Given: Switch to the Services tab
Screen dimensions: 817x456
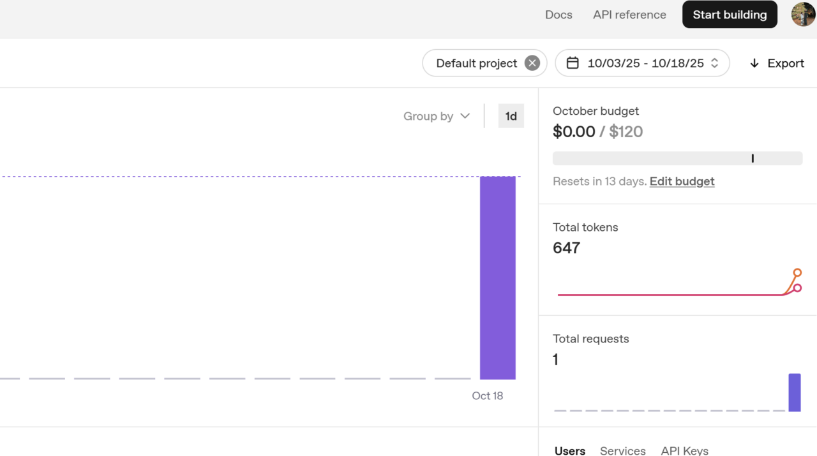Looking at the screenshot, I should 622,450.
